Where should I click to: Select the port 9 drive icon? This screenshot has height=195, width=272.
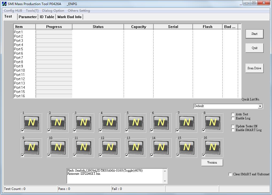(32, 147)
